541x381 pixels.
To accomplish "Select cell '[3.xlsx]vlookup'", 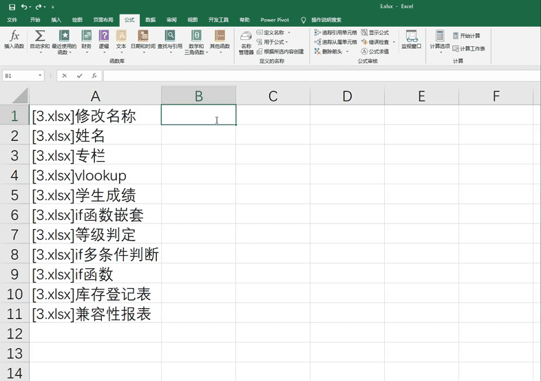I will point(95,175).
